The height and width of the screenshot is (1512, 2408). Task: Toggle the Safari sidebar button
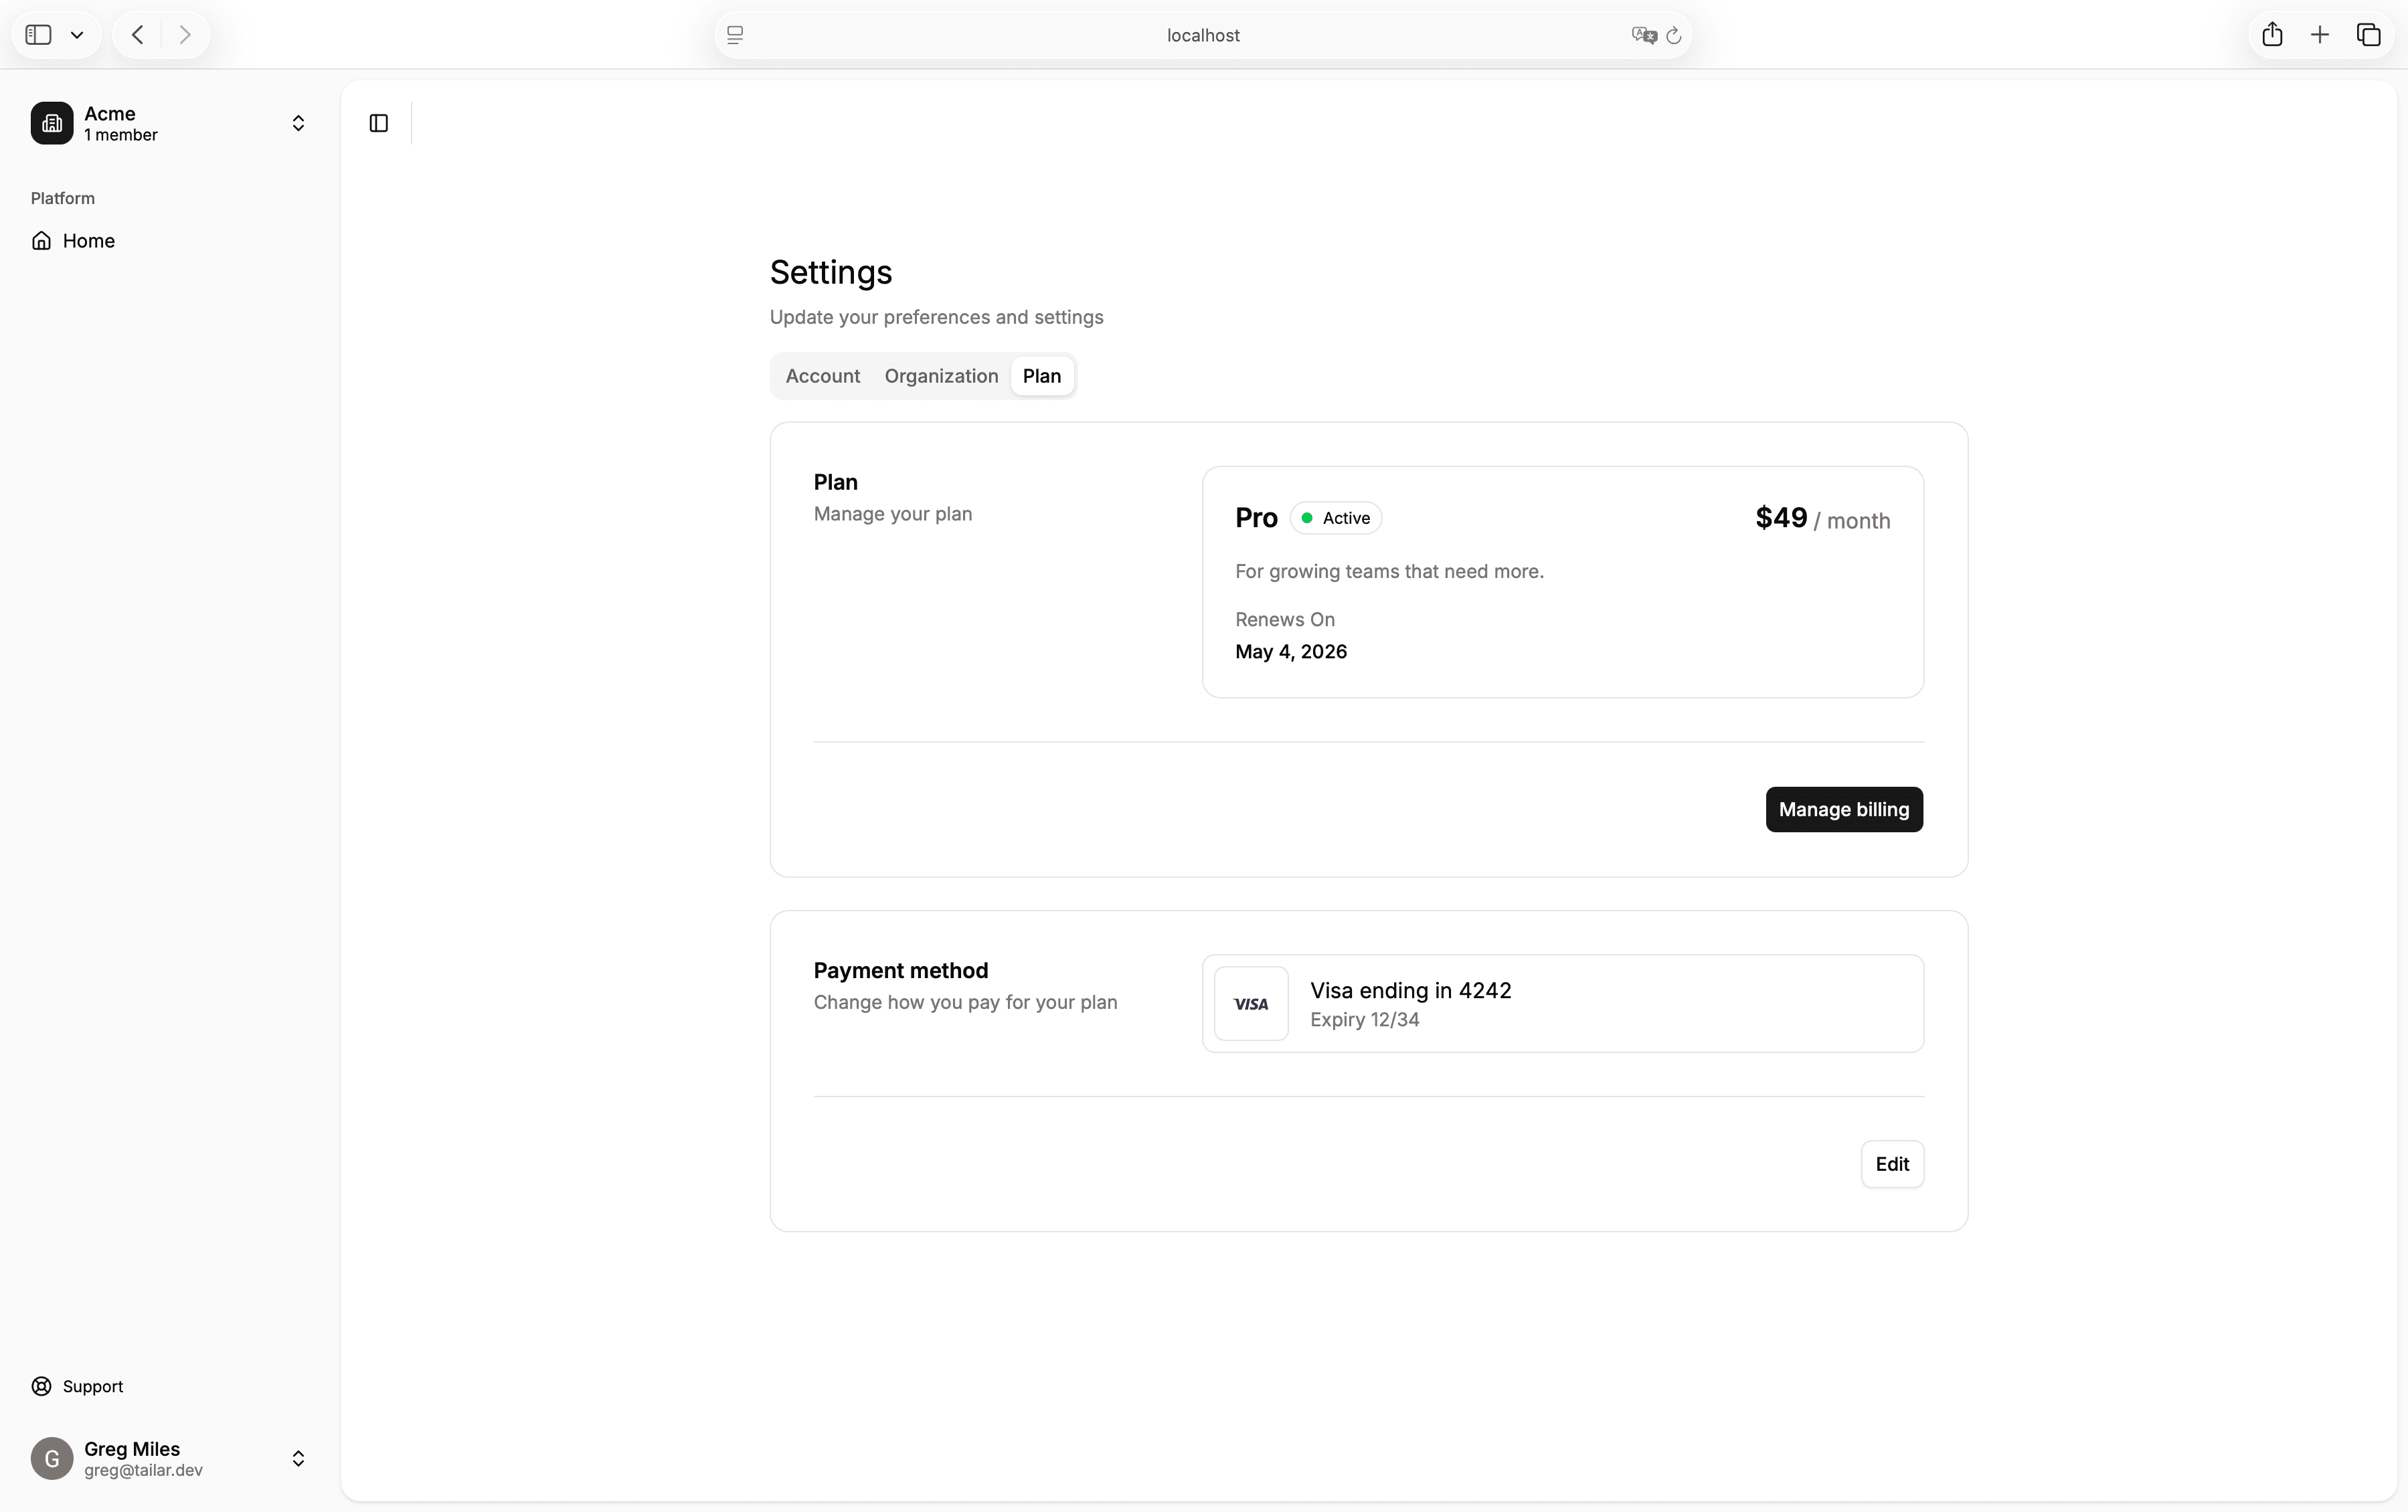coord(38,35)
